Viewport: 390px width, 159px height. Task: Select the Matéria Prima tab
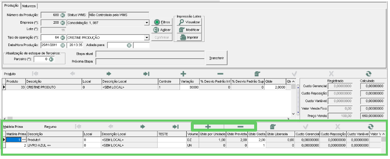pyautogui.click(x=13, y=127)
